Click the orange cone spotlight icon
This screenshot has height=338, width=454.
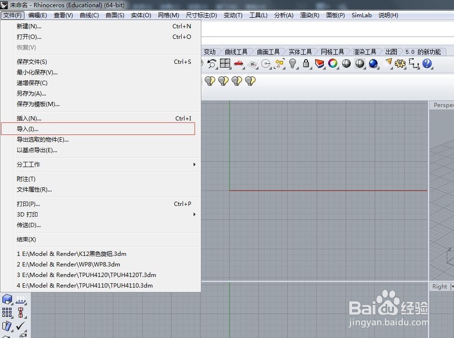[x=389, y=62]
